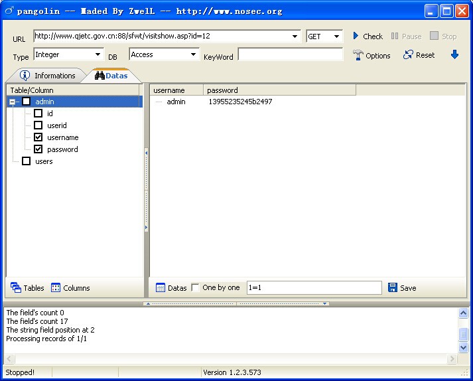Image resolution: width=473 pixels, height=381 pixels.
Task: Collapse the admin tree node
Action: (12, 102)
